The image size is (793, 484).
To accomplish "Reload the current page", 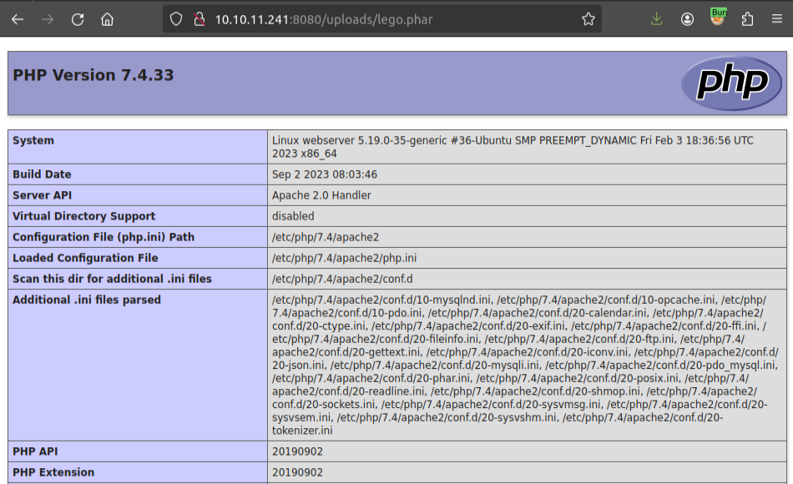I will pyautogui.click(x=78, y=19).
